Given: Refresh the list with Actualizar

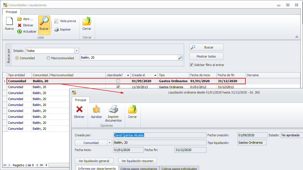Looking at the screenshot, I should (x=27, y=31).
